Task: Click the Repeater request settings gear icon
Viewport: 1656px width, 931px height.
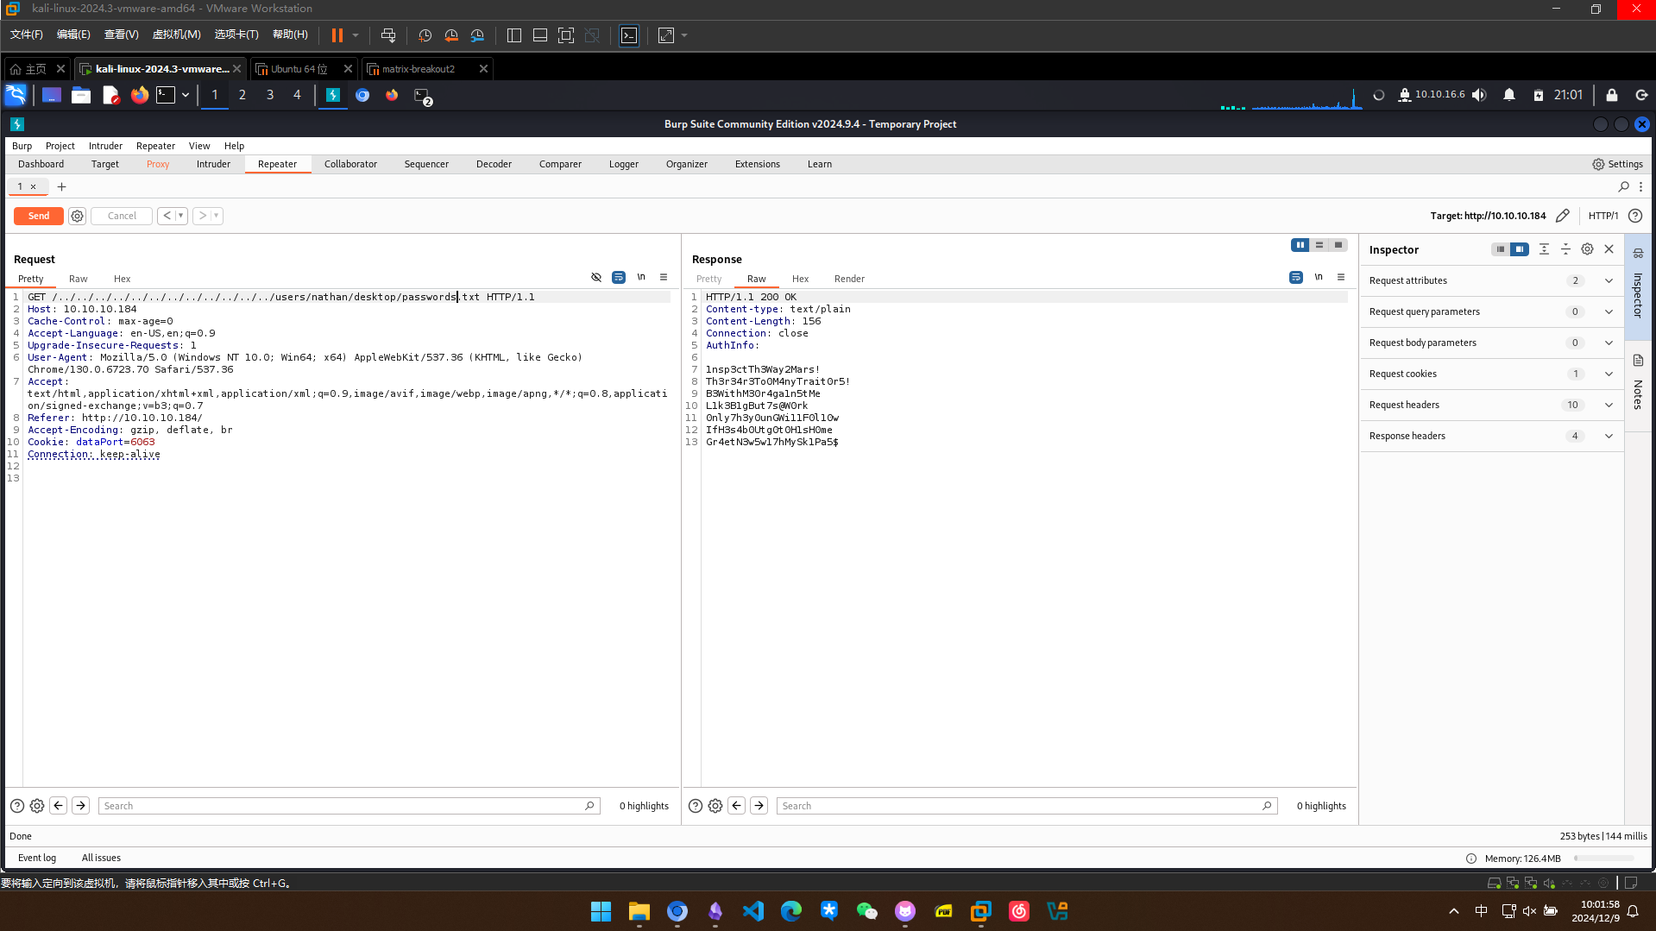Action: pos(77,216)
